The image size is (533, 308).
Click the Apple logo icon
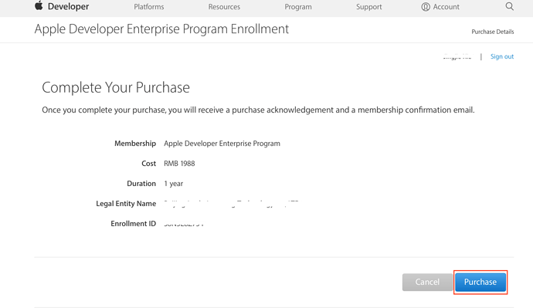(x=39, y=5)
